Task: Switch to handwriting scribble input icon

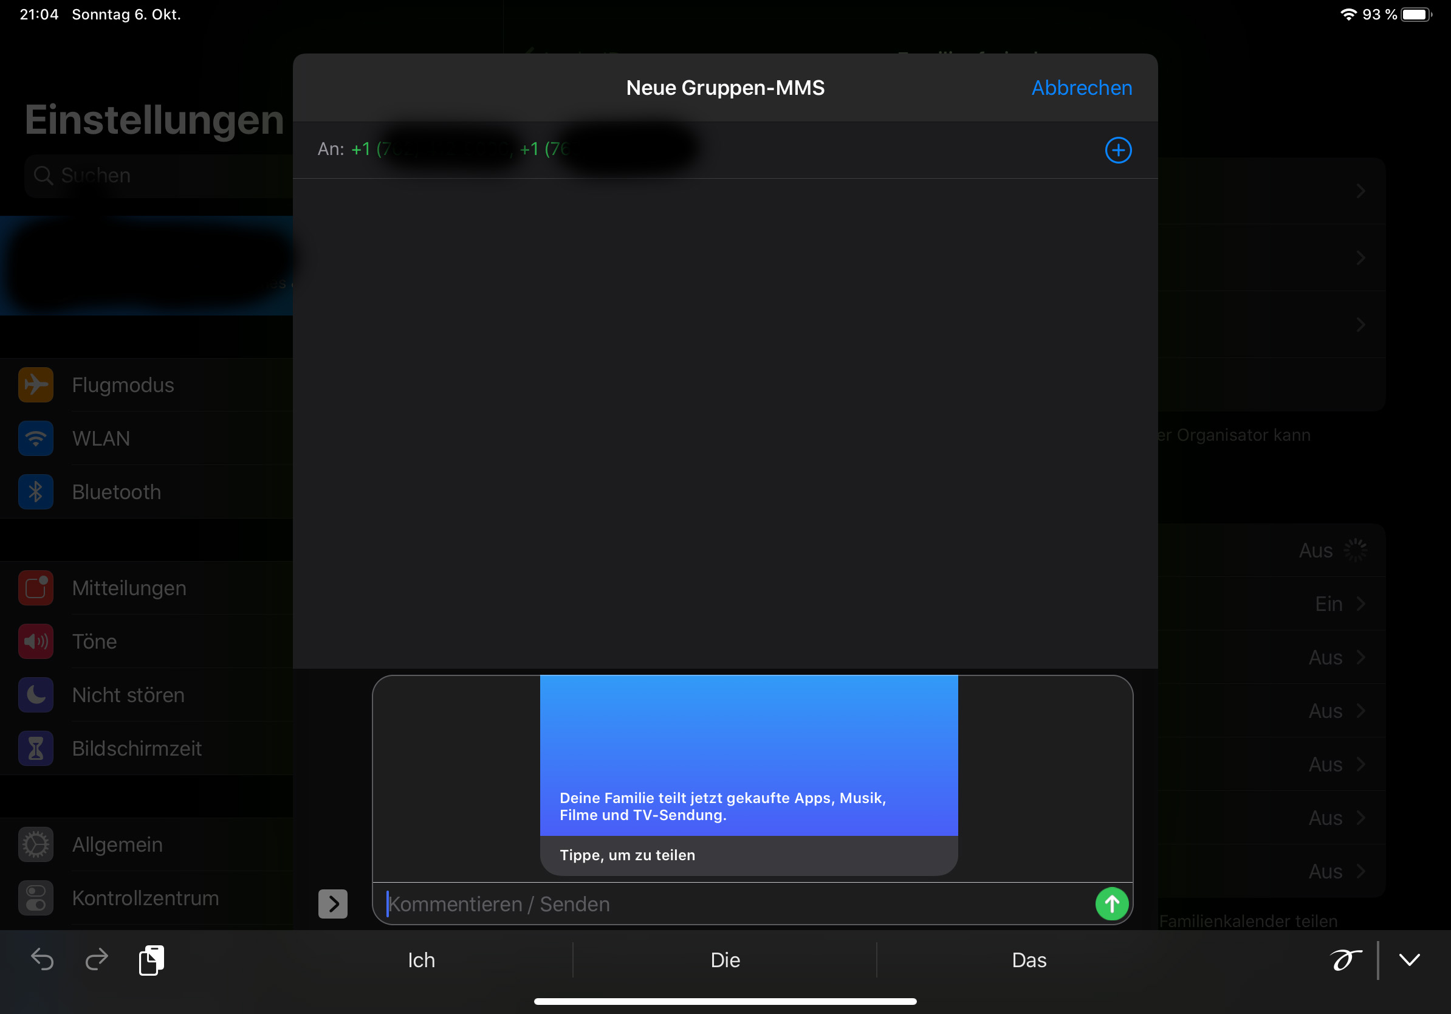Action: (1345, 959)
